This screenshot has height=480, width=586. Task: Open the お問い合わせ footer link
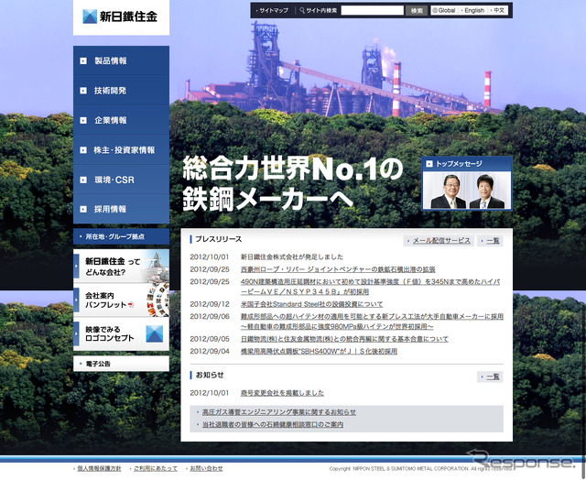[x=206, y=468]
